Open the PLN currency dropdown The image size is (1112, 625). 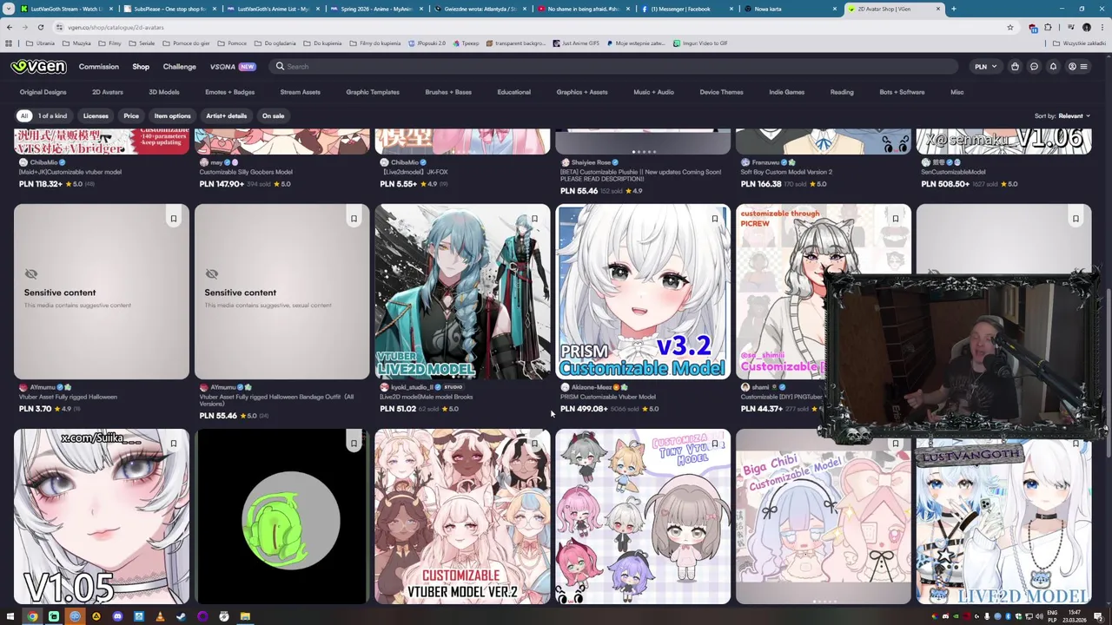[985, 67]
